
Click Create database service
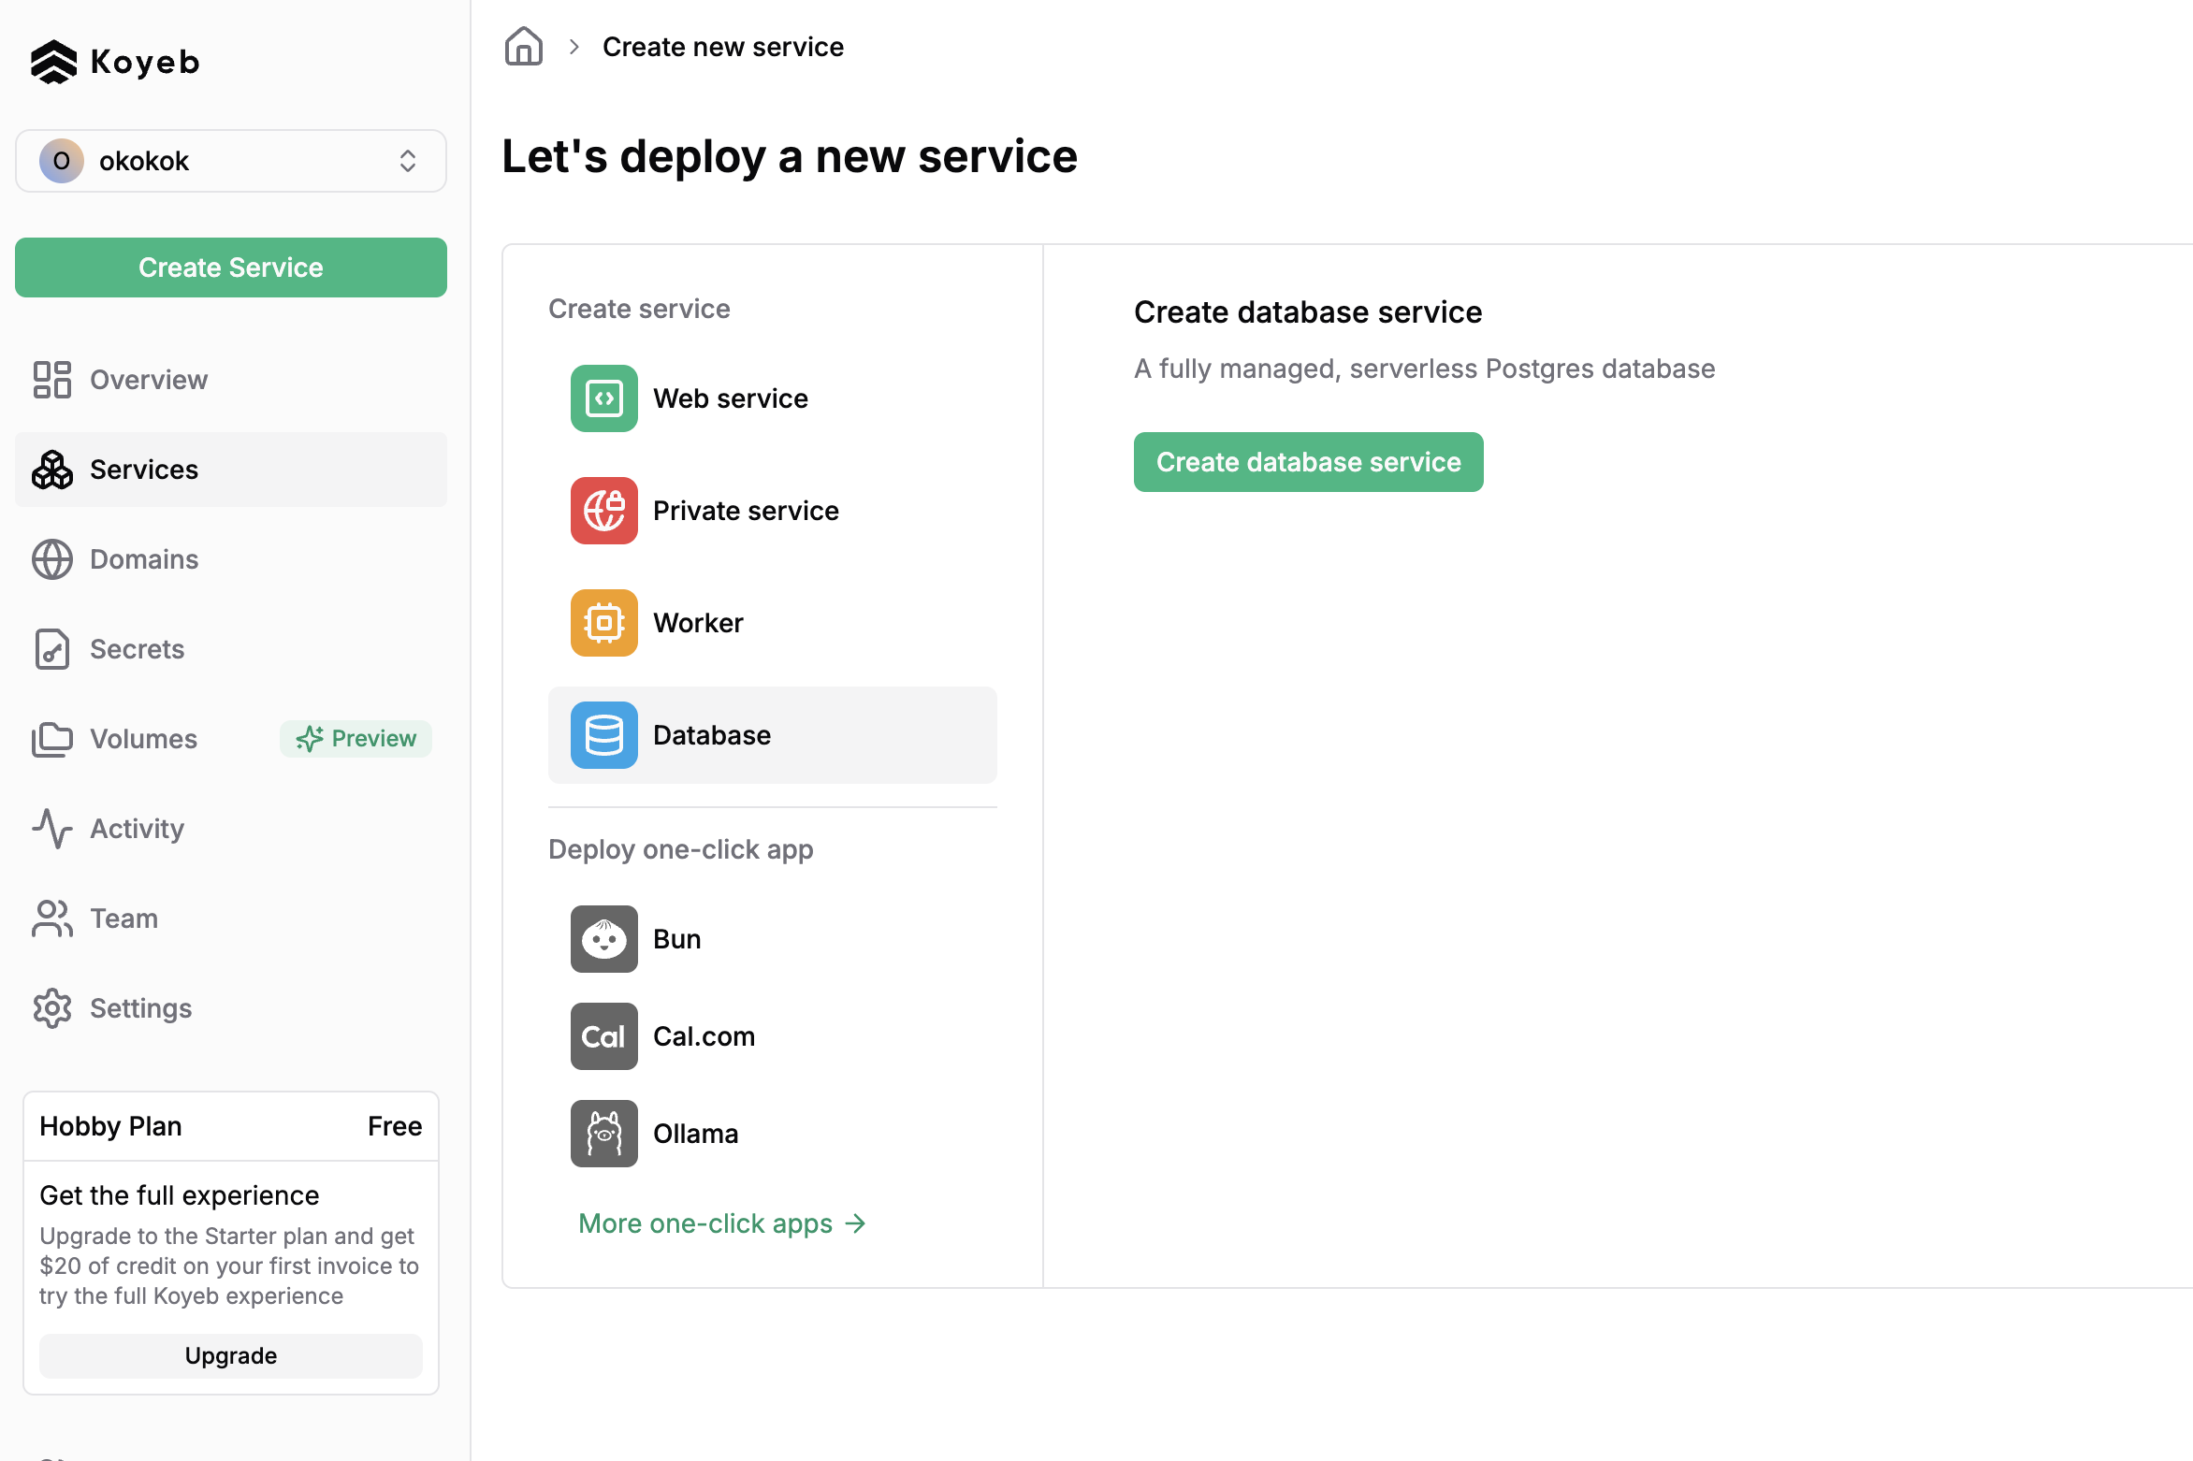click(x=1307, y=461)
